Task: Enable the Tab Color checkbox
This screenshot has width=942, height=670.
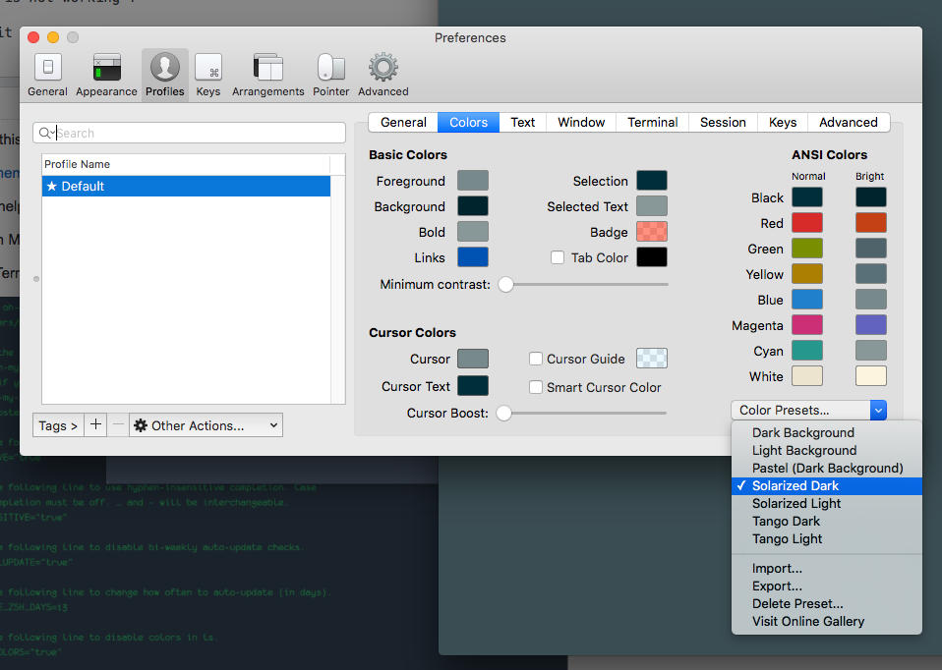Action: point(558,257)
